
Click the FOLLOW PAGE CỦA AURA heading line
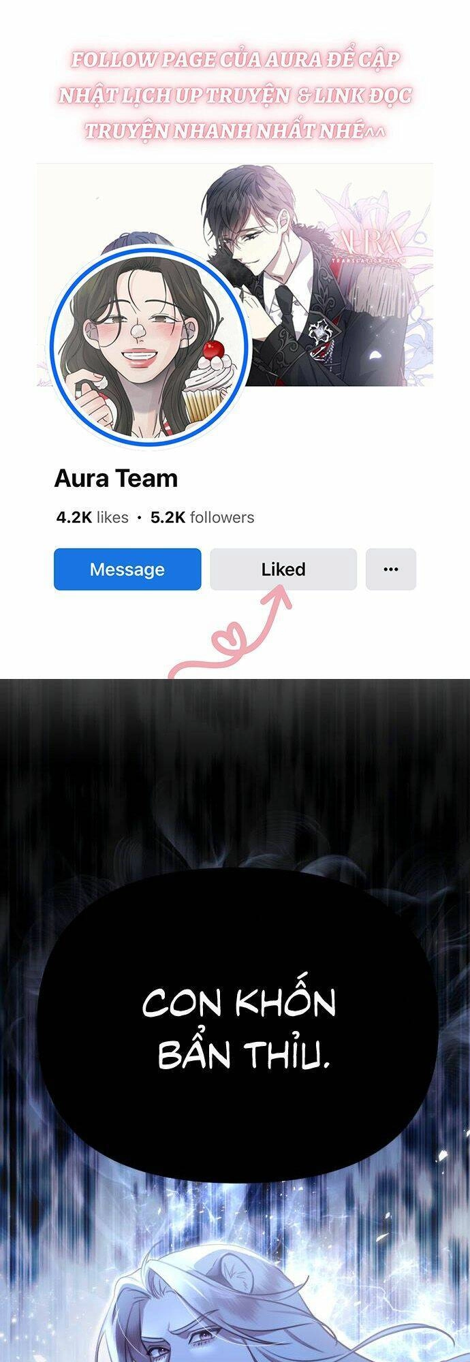click(x=236, y=60)
